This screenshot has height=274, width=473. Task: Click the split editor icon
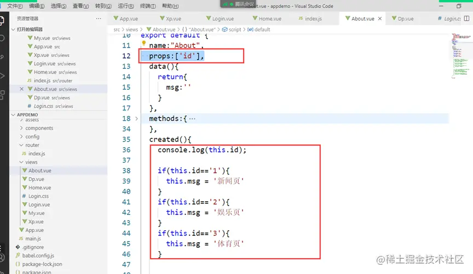coord(466,19)
